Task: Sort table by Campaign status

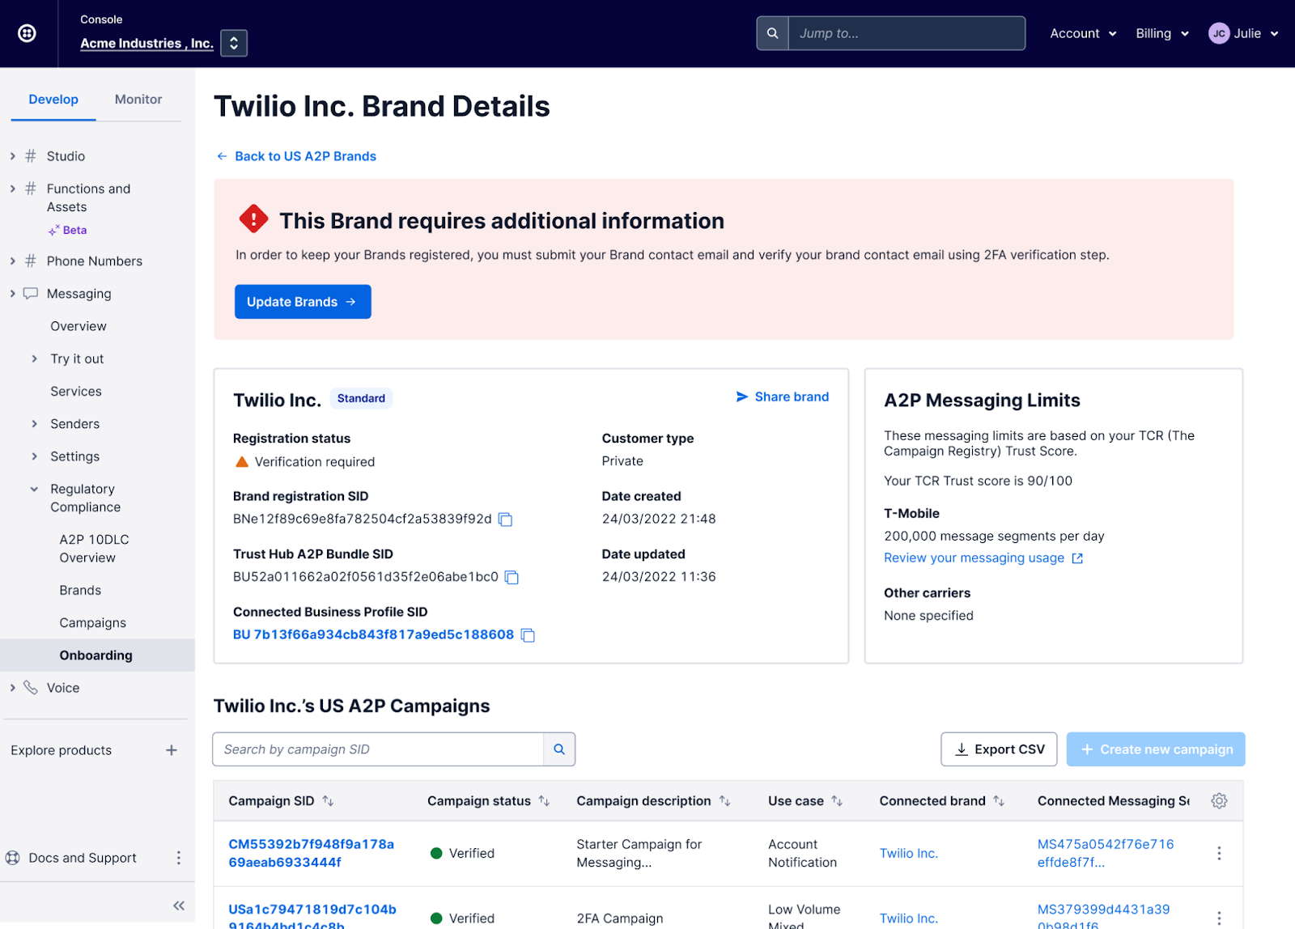Action: [x=544, y=801]
